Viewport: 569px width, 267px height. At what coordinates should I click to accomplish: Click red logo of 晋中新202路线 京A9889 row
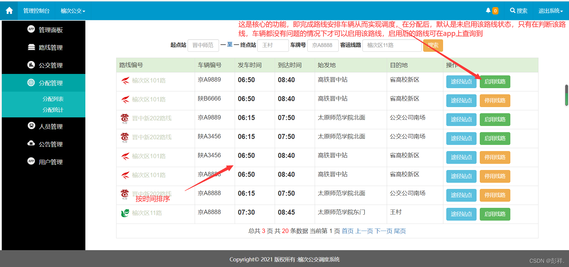(125, 118)
